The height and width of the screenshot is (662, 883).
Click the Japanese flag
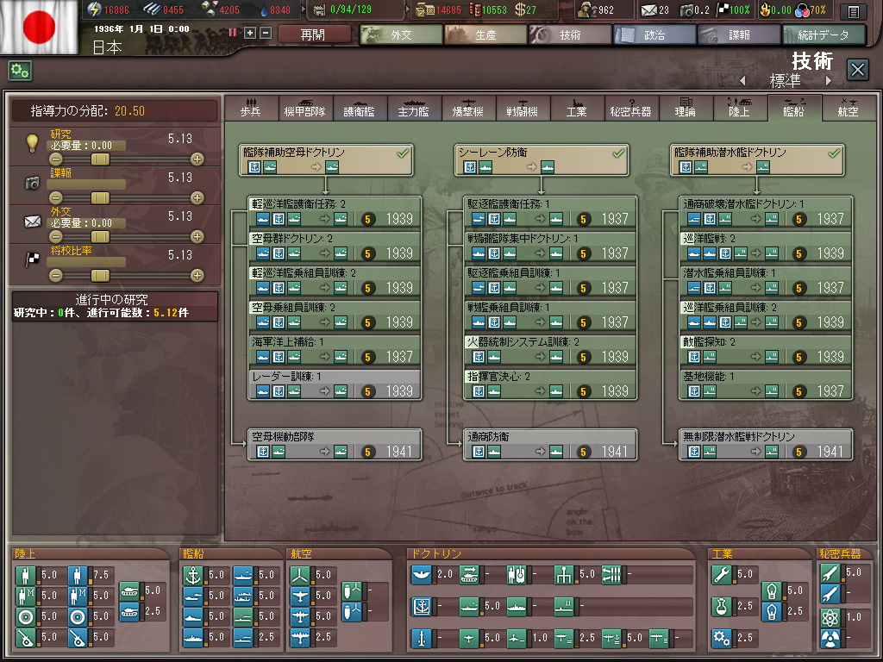point(39,27)
